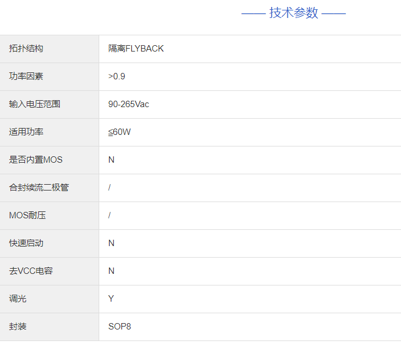Select the 隔离FLYBACK value
401x348 pixels.
136,49
